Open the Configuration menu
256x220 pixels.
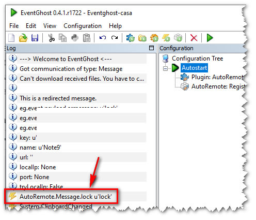pyautogui.click(x=83, y=26)
